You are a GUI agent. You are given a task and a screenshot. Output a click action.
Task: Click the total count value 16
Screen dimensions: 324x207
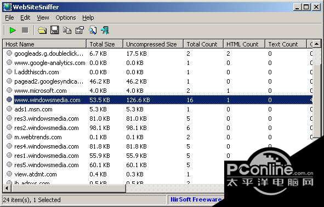[x=190, y=100]
